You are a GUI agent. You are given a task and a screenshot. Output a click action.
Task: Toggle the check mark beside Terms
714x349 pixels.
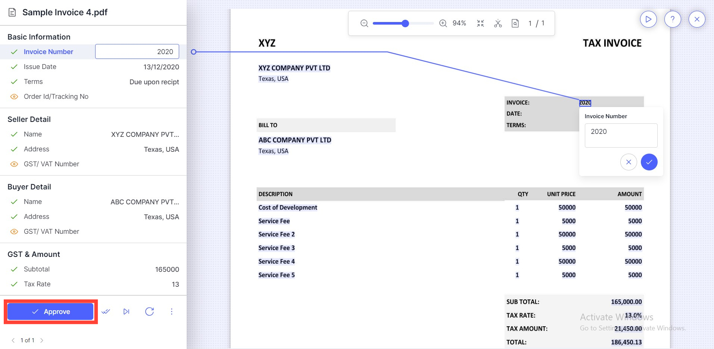point(14,82)
